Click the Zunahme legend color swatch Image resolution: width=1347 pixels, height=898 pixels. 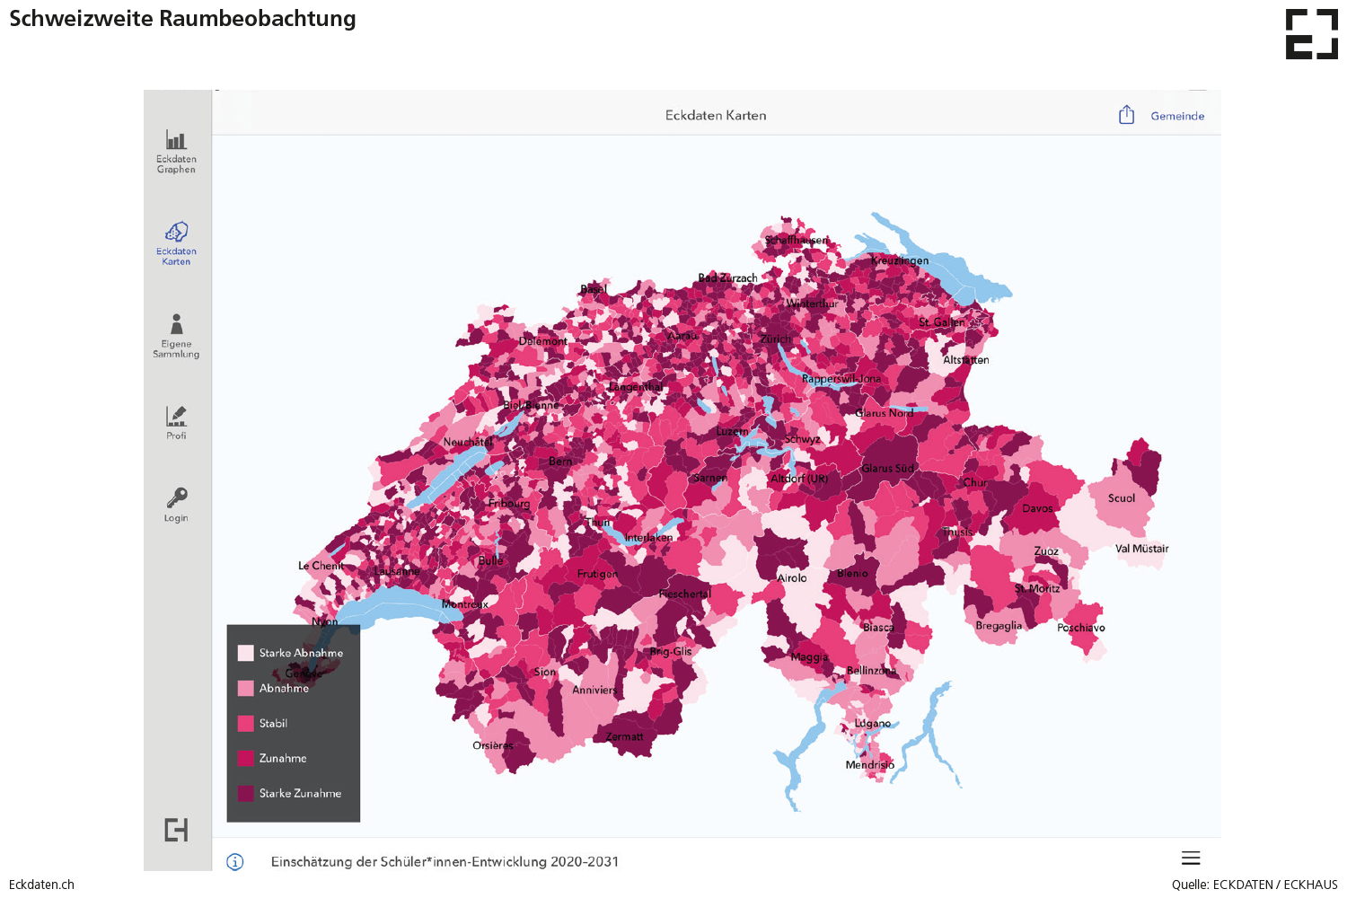click(x=245, y=759)
